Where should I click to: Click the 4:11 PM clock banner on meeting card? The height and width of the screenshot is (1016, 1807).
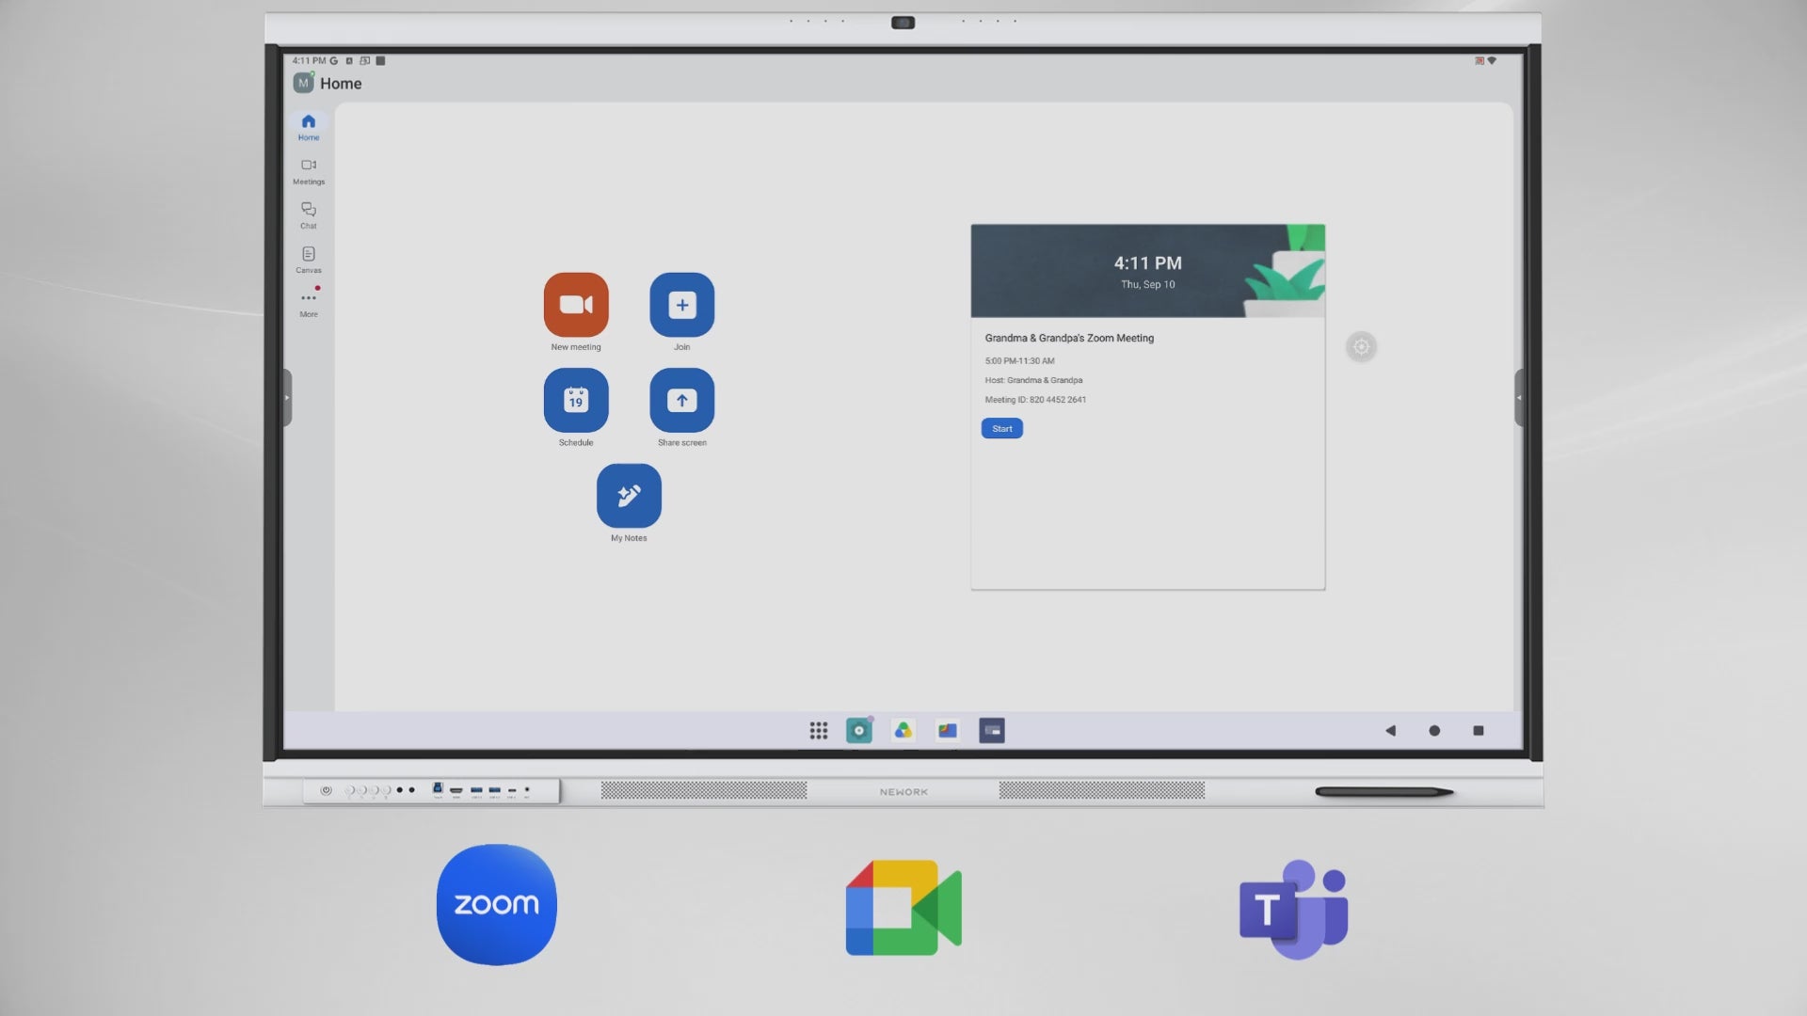(x=1148, y=271)
